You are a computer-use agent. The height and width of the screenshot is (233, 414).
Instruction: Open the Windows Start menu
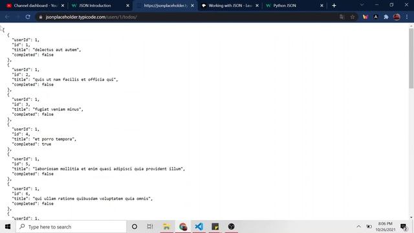point(8,227)
